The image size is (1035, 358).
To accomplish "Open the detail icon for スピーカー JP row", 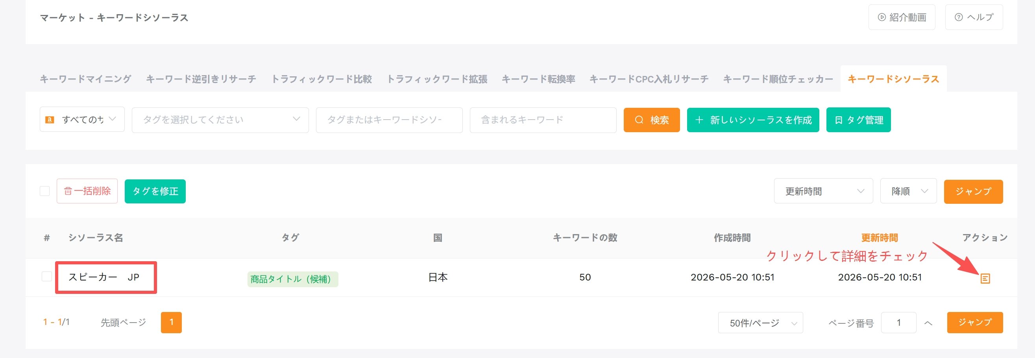I will pos(985,278).
